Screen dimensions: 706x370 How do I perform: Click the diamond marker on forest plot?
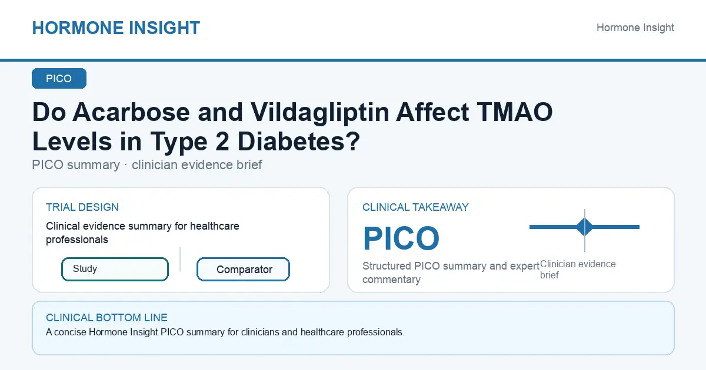click(x=585, y=227)
